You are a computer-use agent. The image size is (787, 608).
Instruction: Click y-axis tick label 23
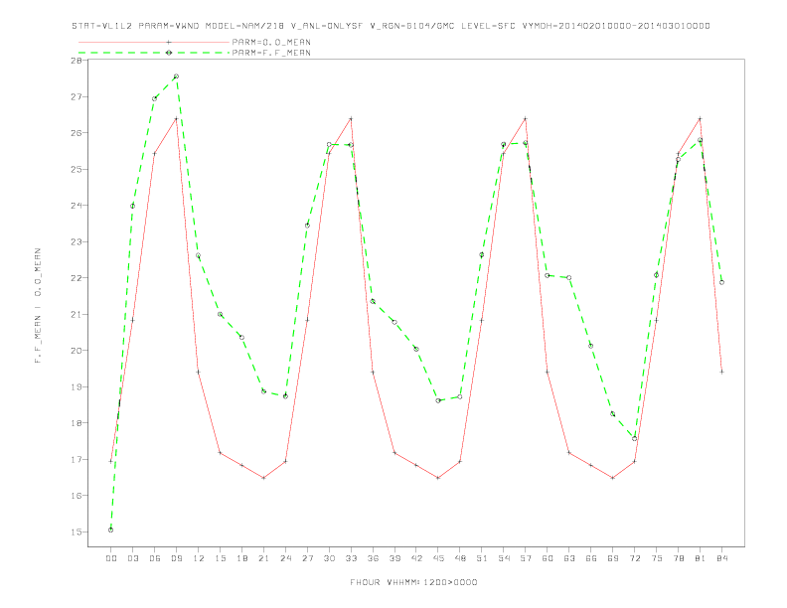point(77,241)
